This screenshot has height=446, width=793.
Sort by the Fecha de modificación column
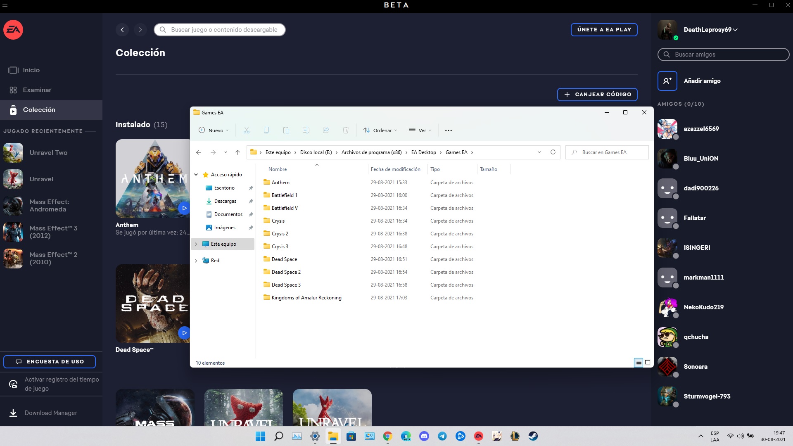click(x=395, y=169)
